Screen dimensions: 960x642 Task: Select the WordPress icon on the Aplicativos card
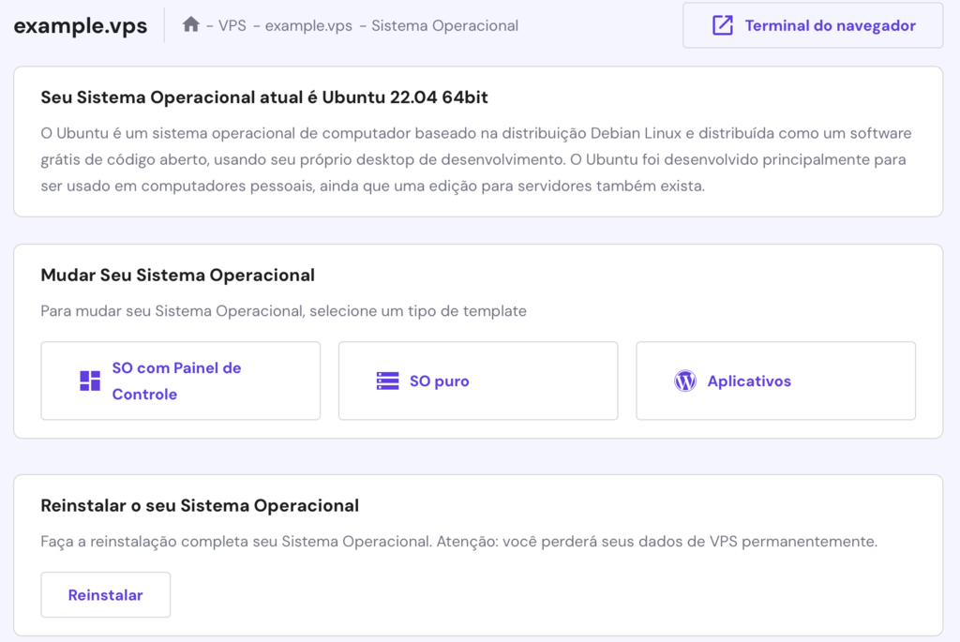[684, 381]
